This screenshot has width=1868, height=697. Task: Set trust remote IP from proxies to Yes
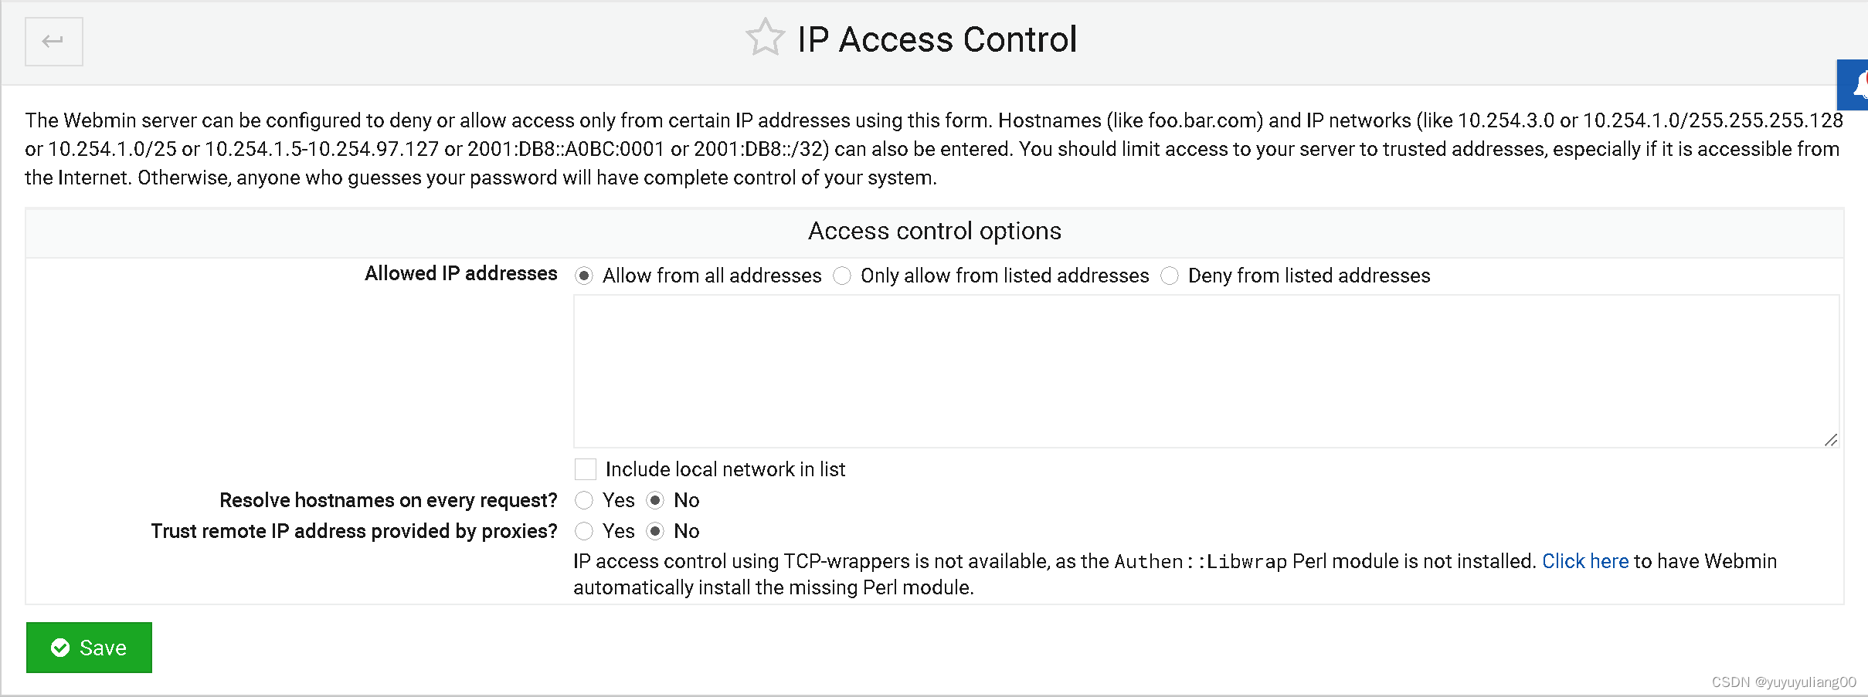585,531
